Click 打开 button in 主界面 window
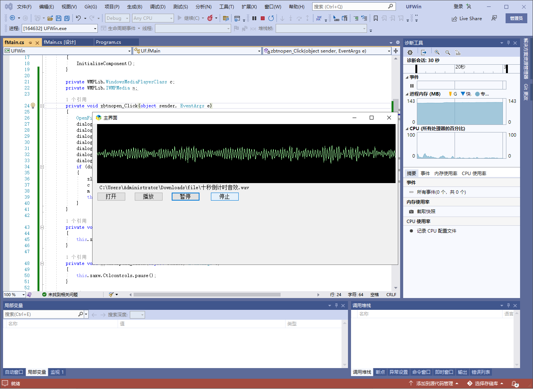The height and width of the screenshot is (389, 533). [111, 196]
